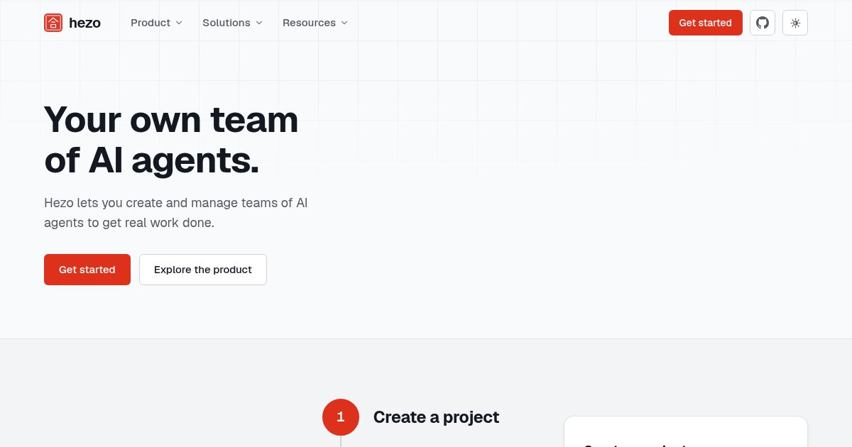Open the GitHub repository icon
This screenshot has height=447, width=852.
tap(763, 23)
